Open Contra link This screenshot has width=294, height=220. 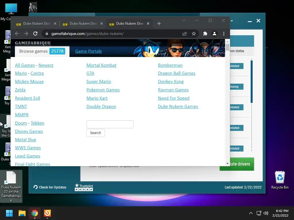[x=37, y=73]
